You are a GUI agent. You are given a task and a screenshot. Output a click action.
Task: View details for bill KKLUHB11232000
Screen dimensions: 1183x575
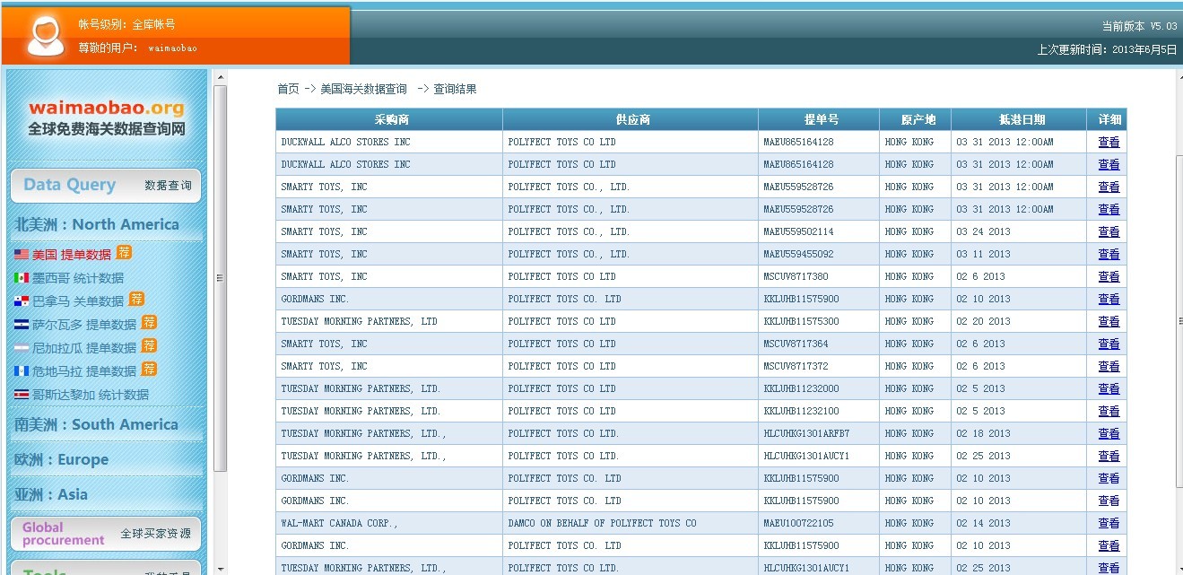[1109, 388]
